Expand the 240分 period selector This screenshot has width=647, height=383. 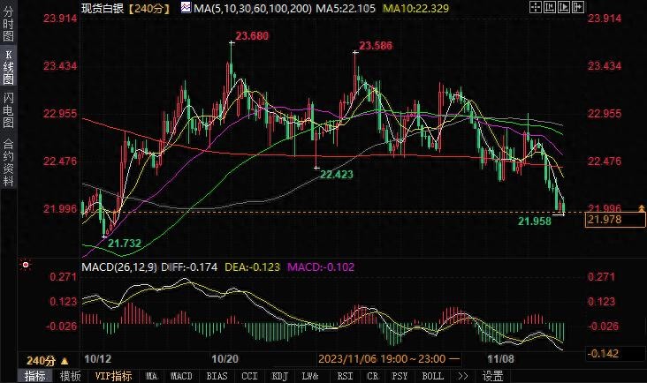41,361
